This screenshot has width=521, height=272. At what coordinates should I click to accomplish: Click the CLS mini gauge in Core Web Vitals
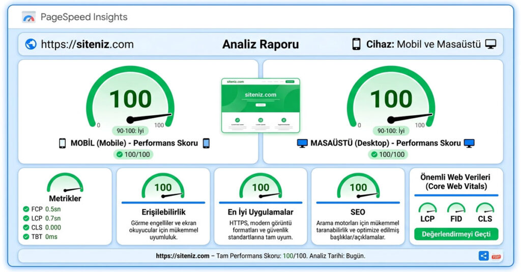485,208
